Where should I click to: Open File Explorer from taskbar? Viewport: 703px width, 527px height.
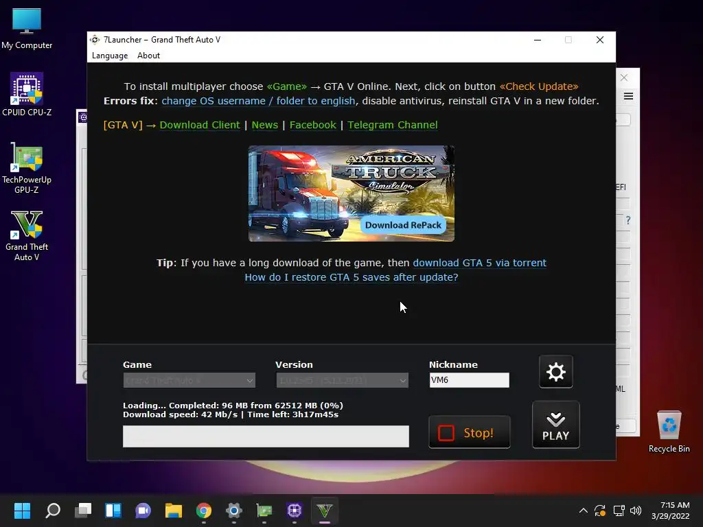[174, 511]
